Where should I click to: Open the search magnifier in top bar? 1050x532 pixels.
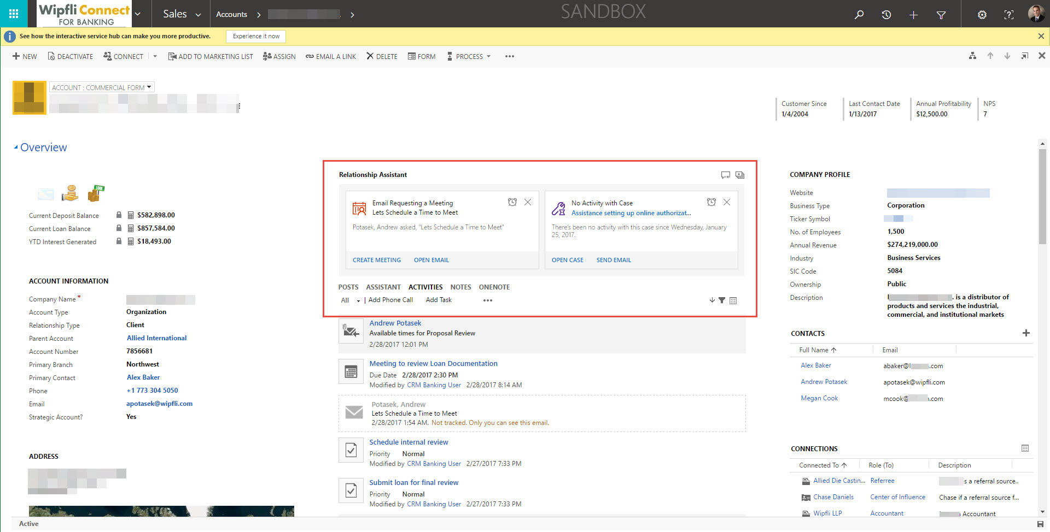click(x=859, y=15)
